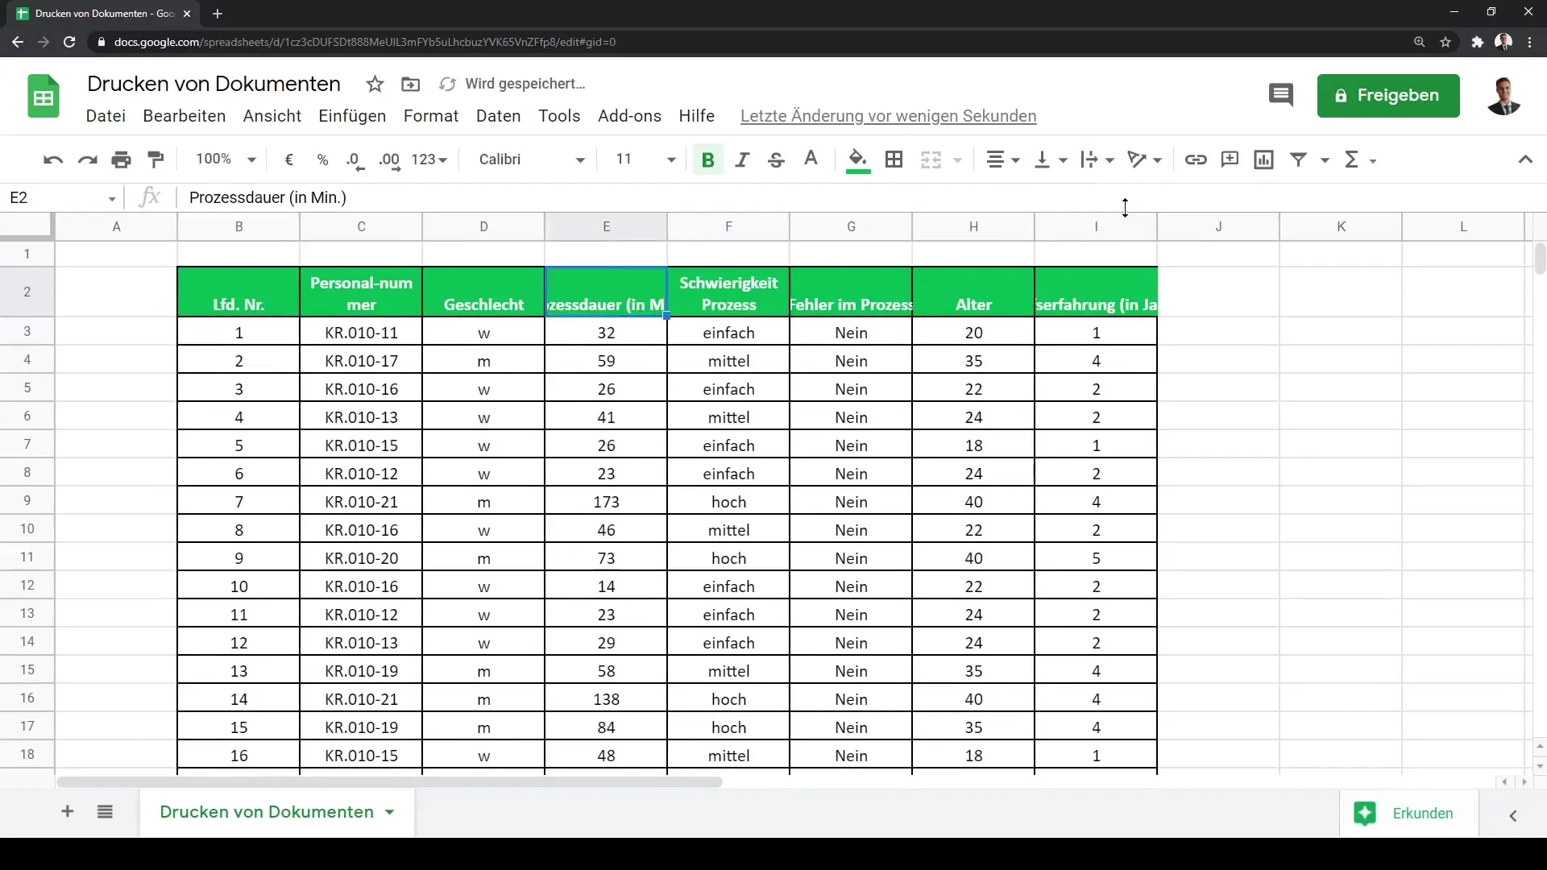Click the Bearbeiten menu item
This screenshot has height=870, width=1547.
tap(184, 114)
